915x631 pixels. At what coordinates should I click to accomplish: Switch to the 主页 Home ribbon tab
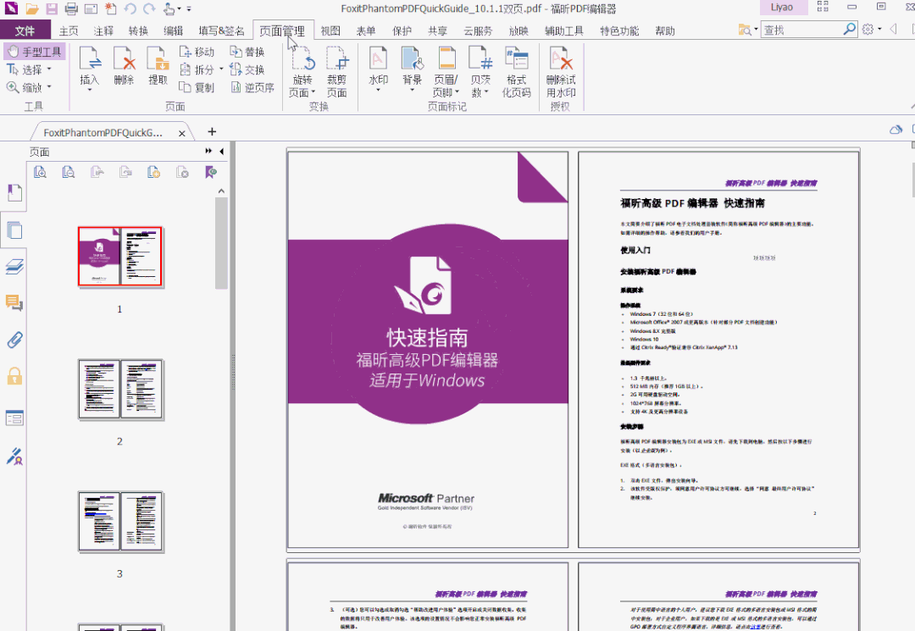tap(69, 30)
